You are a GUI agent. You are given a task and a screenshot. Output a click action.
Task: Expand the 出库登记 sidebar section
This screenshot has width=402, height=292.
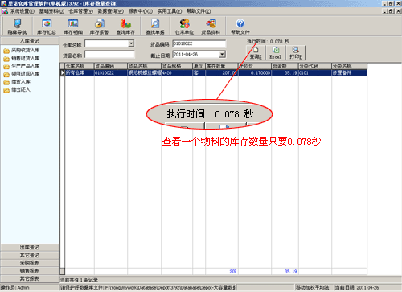pos(30,247)
